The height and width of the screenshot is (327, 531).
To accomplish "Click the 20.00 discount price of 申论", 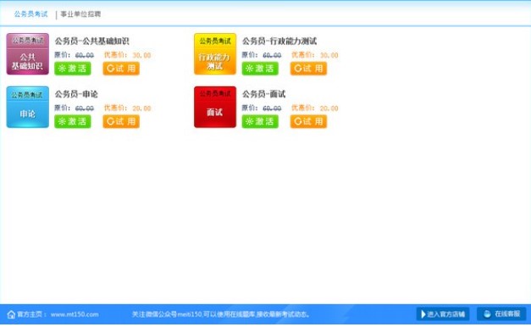I will pyautogui.click(x=141, y=108).
